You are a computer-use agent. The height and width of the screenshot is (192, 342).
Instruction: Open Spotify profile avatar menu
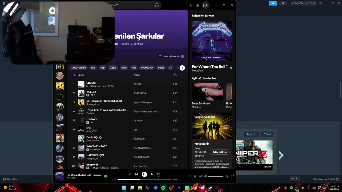[205, 5]
